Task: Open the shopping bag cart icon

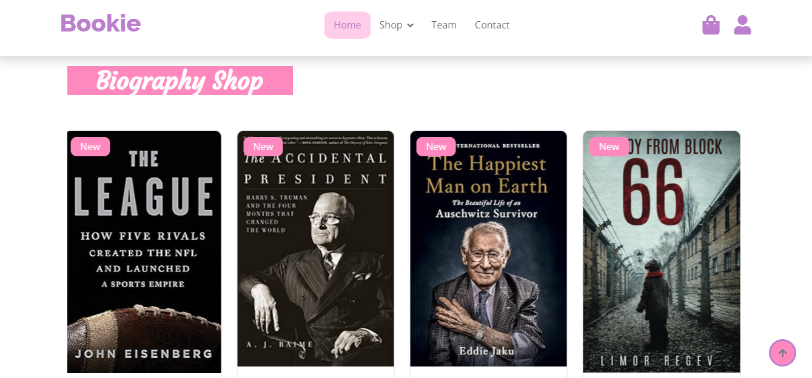Action: (x=711, y=25)
